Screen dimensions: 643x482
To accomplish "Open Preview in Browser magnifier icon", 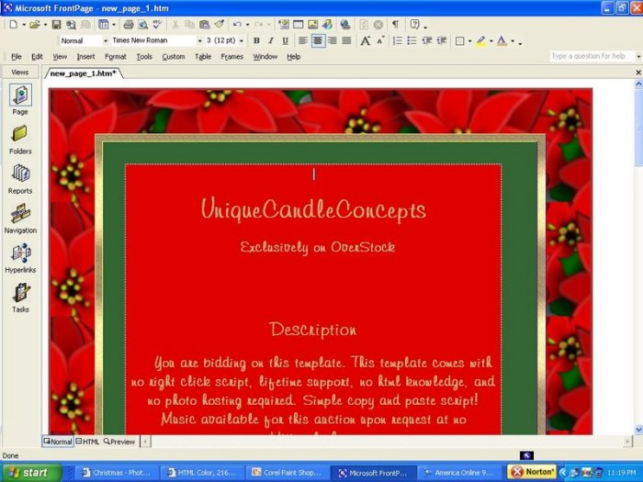I will 142,25.
